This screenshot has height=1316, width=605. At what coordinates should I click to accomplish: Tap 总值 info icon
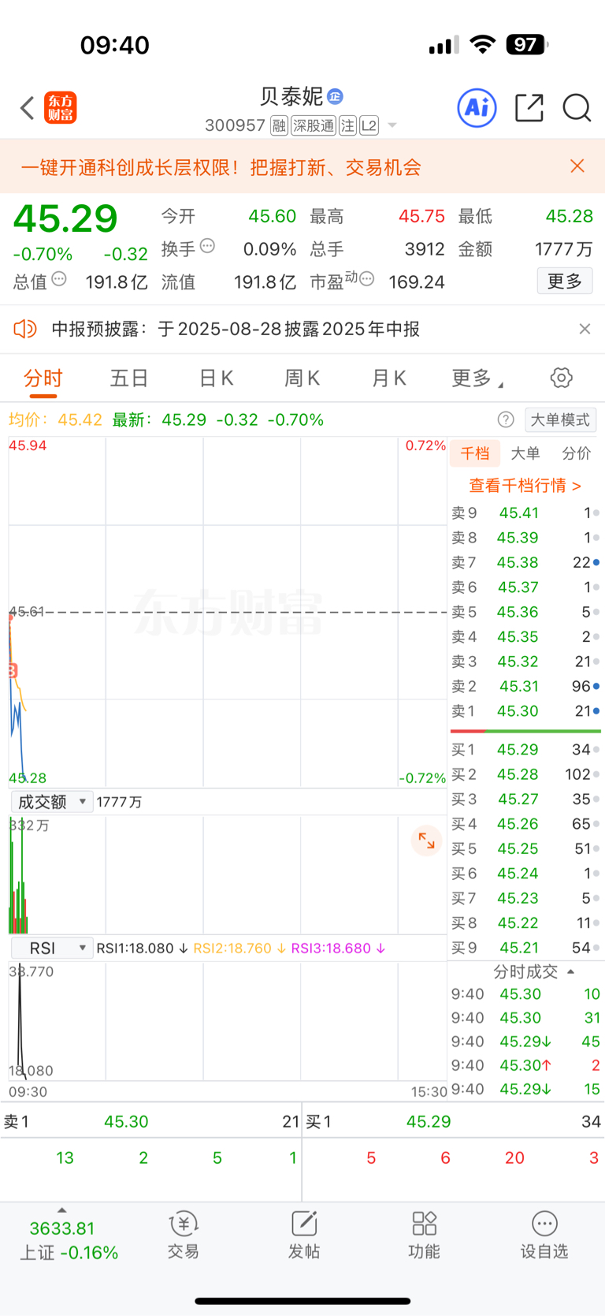click(x=59, y=279)
